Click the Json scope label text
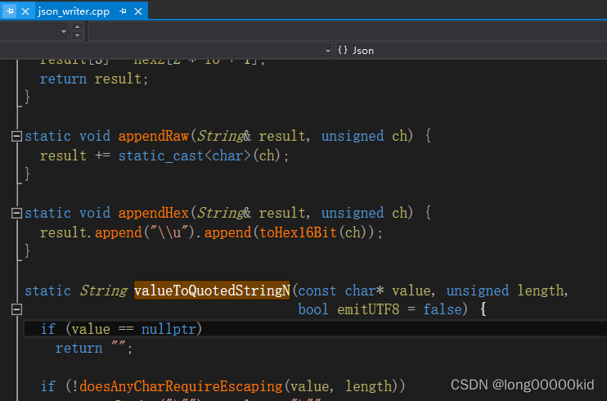607x401 pixels. 362,51
